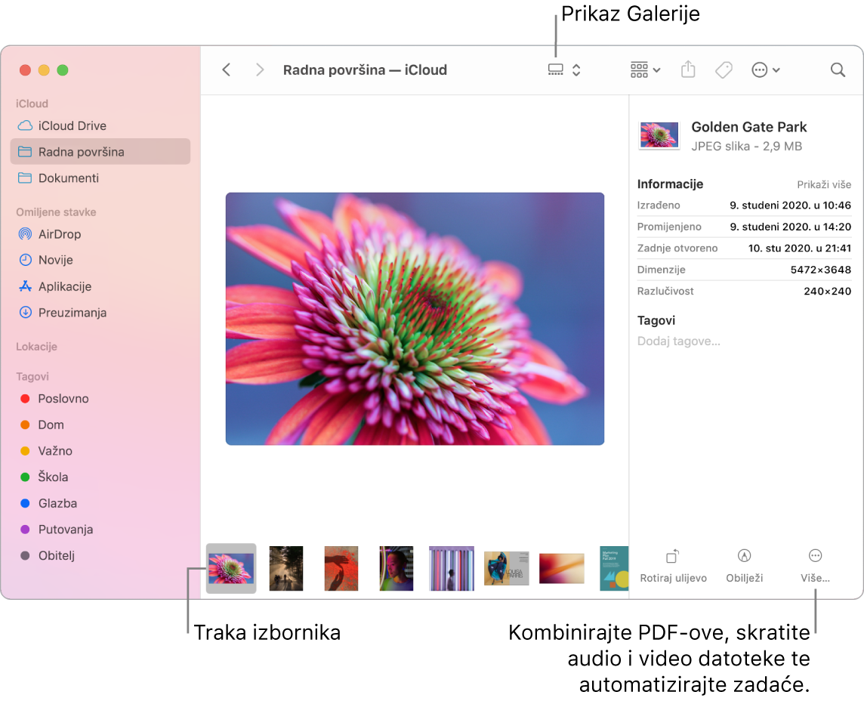Viewport: 864px width, 701px height.
Task: Open the search magnifier icon
Action: pyautogui.click(x=838, y=70)
